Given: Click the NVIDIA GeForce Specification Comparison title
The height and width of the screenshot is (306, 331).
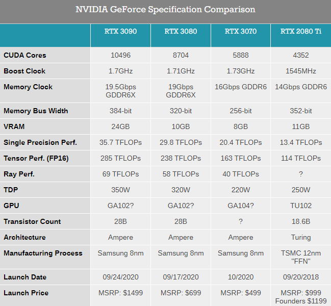Looking at the screenshot, I should pyautogui.click(x=165, y=10).
